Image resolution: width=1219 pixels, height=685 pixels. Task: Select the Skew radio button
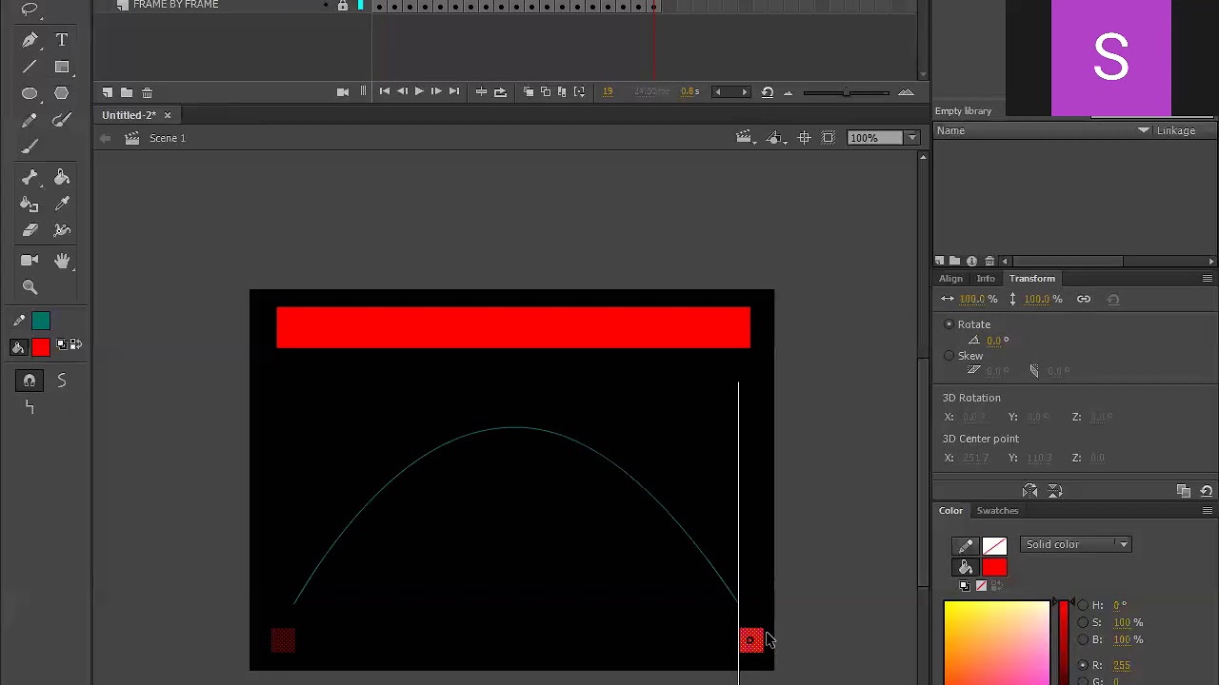[949, 356]
